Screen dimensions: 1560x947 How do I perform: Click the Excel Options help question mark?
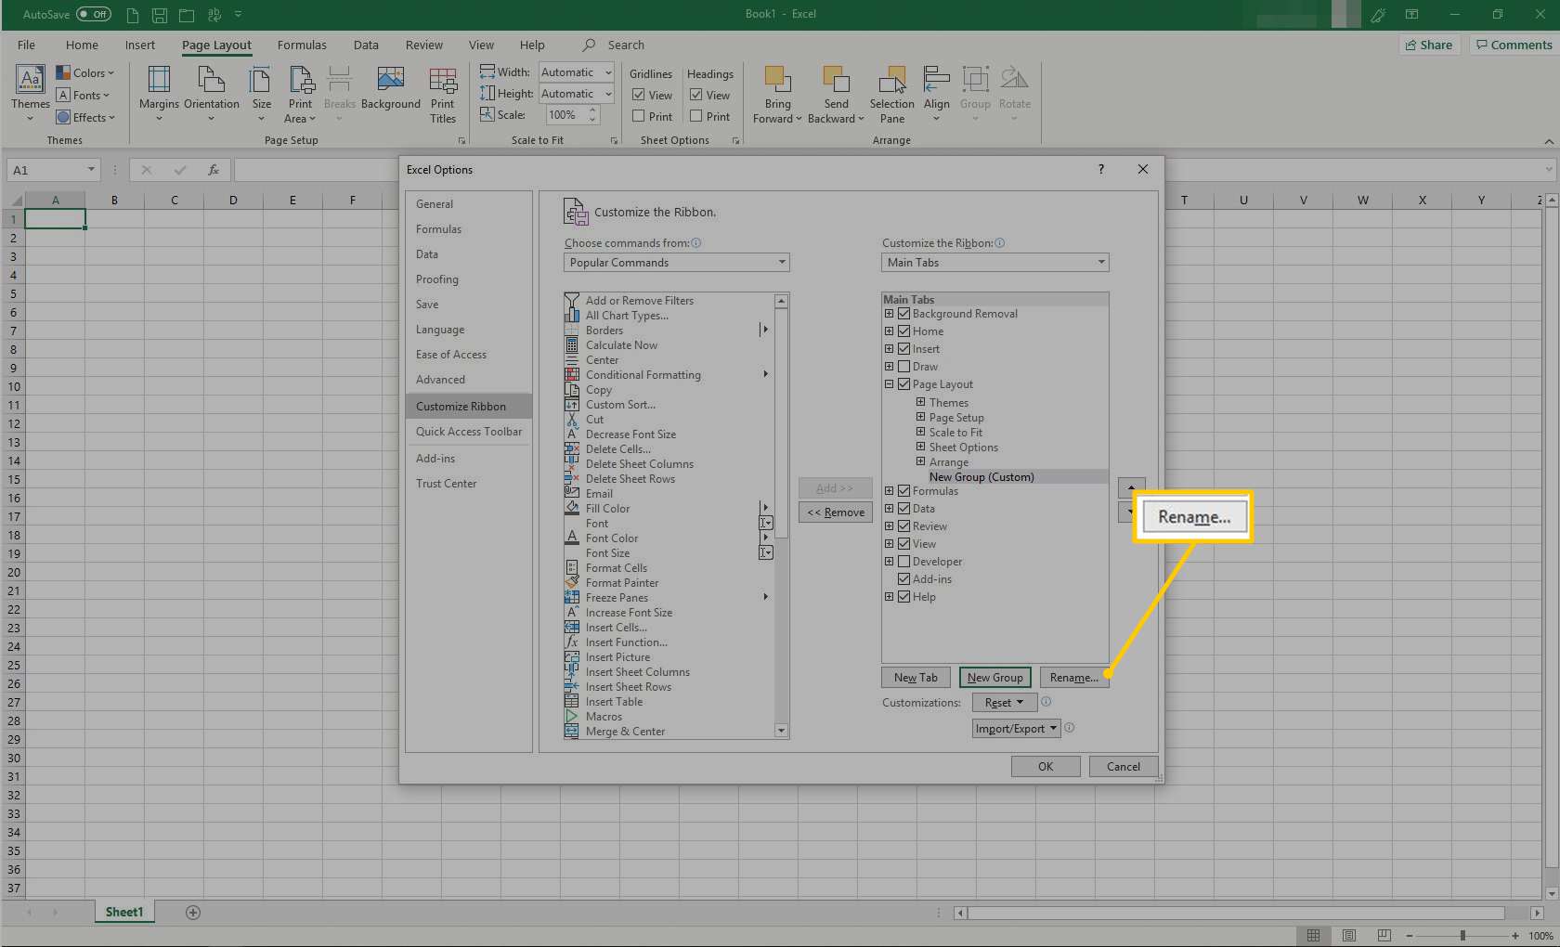(x=1101, y=169)
